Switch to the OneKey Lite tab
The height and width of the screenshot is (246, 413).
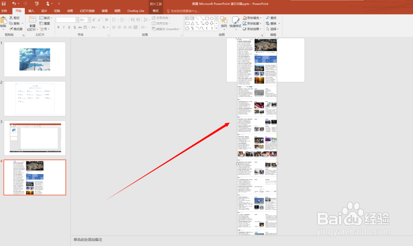[135, 11]
